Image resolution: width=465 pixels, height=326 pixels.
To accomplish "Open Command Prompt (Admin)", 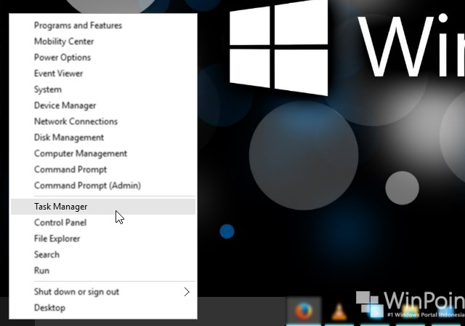I will 103,186.
